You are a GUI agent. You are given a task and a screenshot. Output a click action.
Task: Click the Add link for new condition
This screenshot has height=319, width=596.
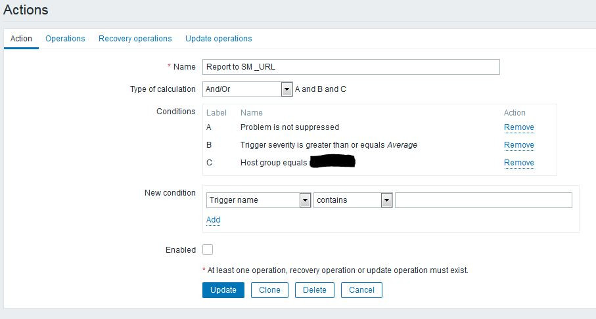[x=213, y=220]
